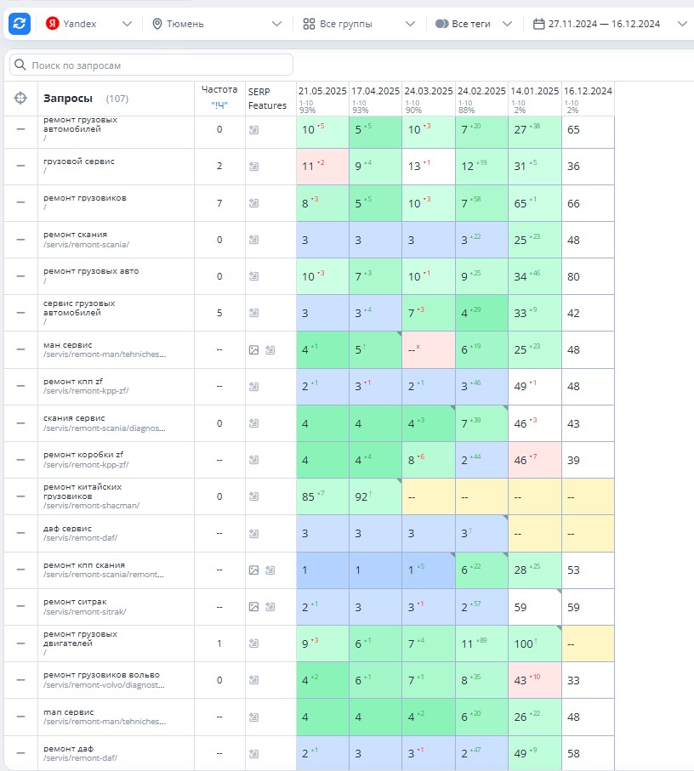
Task: Click SERP icon in ремонт скания row
Action: 253,240
